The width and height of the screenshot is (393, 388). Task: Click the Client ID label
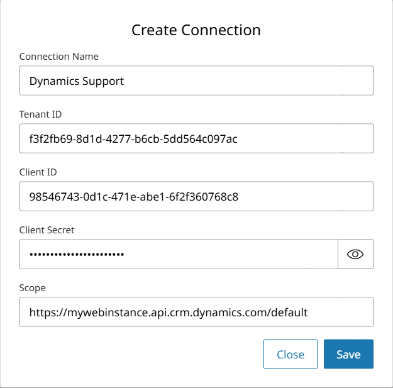(38, 172)
